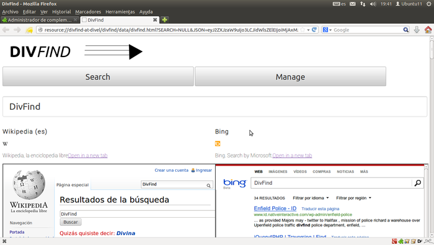Click the DivFind query input field
The image size is (434, 245).
(215, 107)
